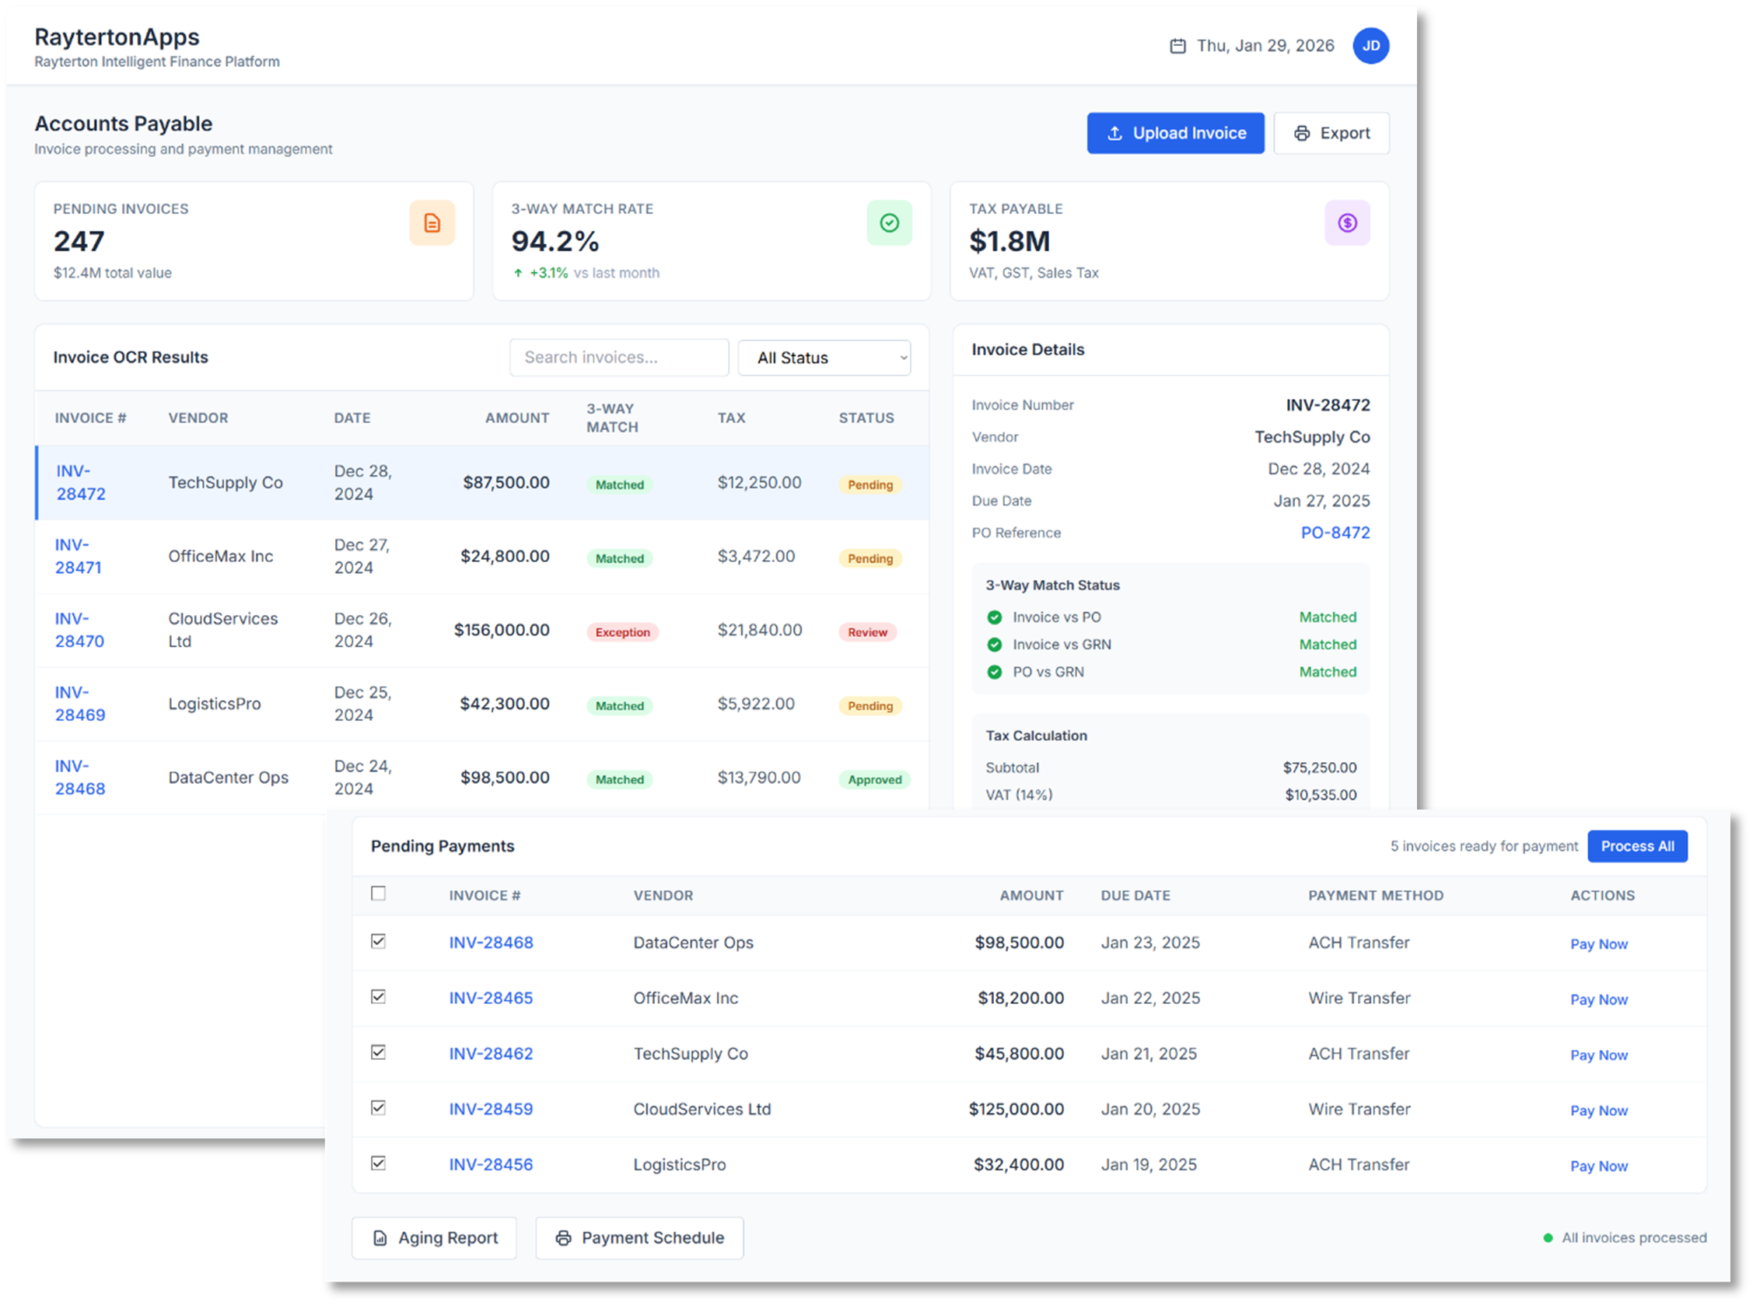Click the printer icon on Export button
Image resolution: width=1753 pixels, height=1308 pixels.
tap(1303, 133)
